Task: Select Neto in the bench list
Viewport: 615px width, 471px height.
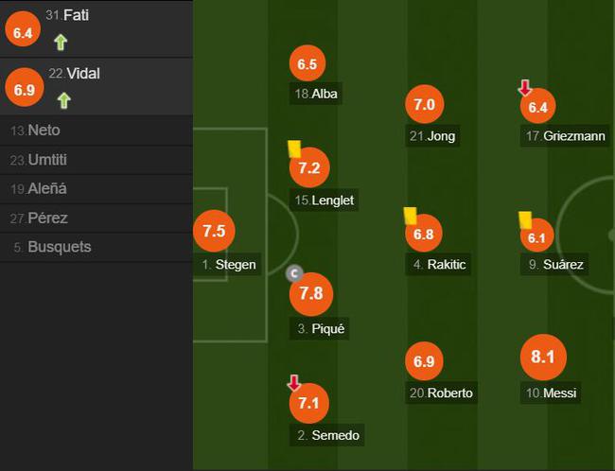Action: click(x=97, y=131)
